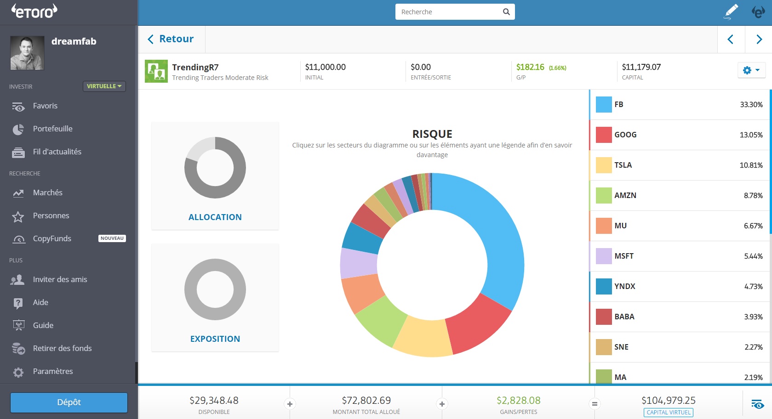Click the pencil edit icon in header
The width and height of the screenshot is (772, 419).
[x=731, y=12]
